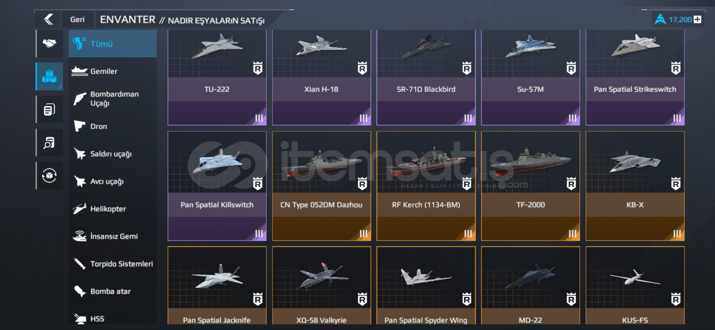Choose the Su-57M aircraft card

tap(530, 78)
